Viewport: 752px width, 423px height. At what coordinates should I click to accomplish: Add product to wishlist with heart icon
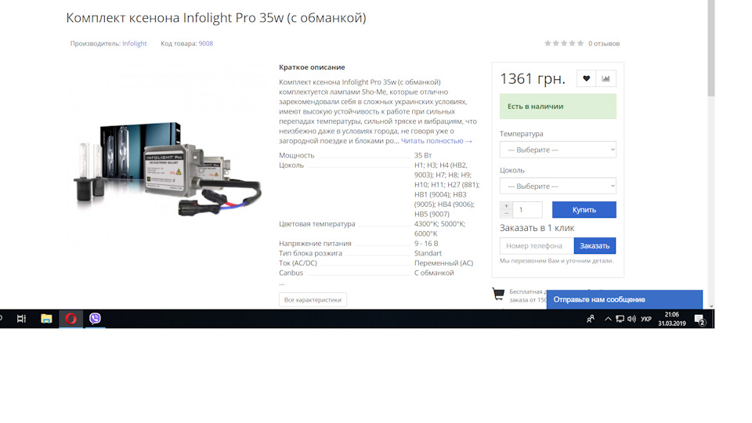click(586, 78)
